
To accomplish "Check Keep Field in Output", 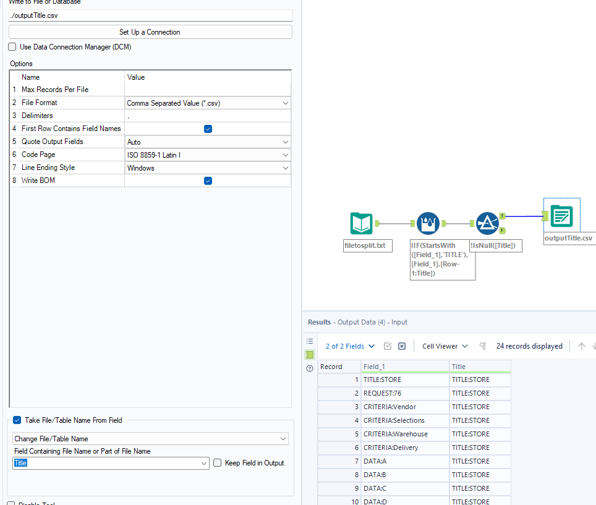I will pos(217,463).
